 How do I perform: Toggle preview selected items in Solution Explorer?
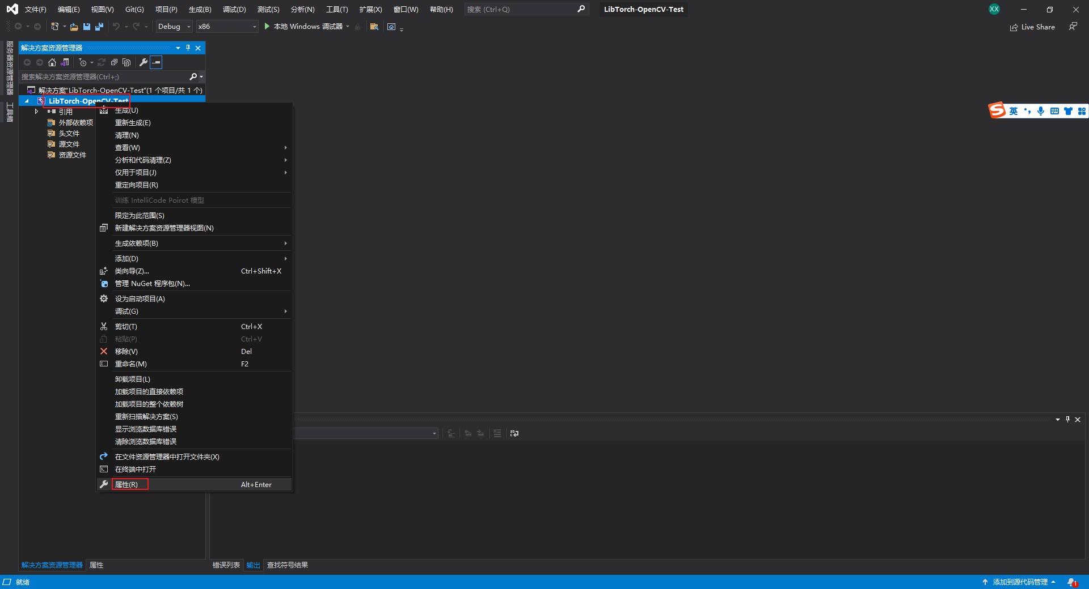tap(157, 62)
